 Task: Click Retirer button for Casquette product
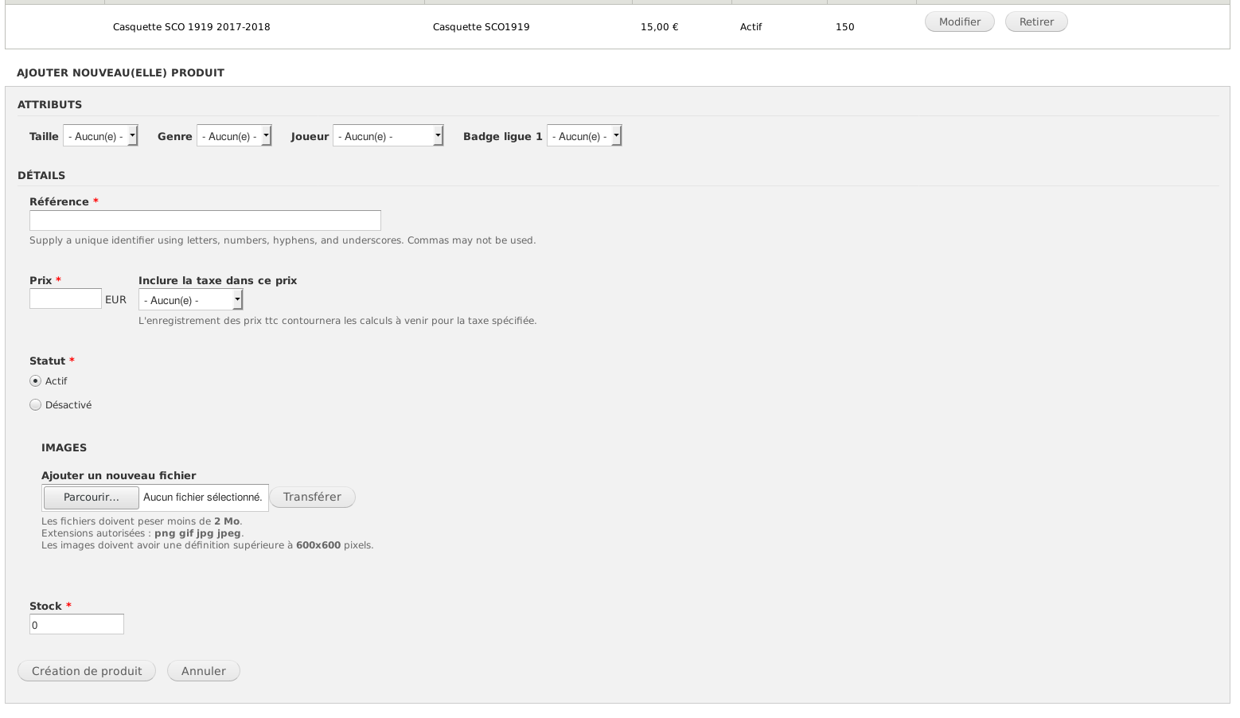click(x=1035, y=22)
